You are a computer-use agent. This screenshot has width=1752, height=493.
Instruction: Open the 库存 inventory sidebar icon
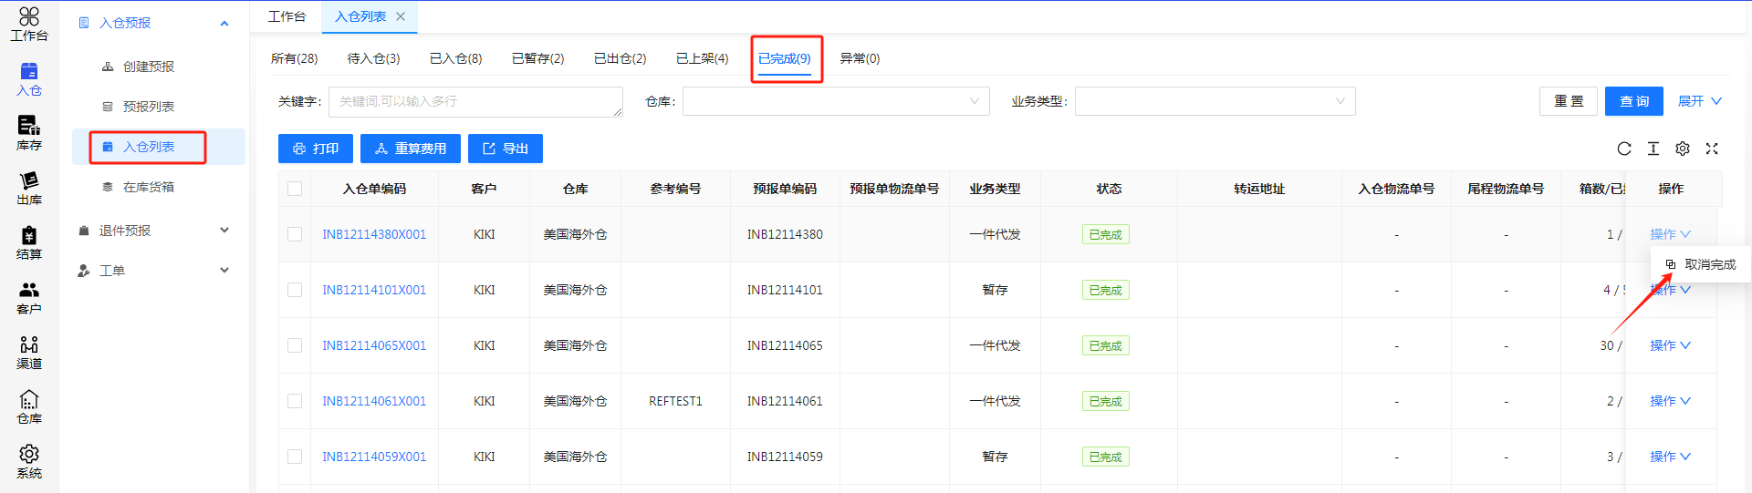29,132
